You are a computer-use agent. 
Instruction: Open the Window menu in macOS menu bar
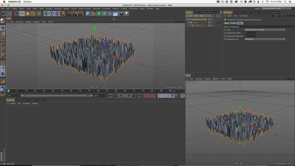[28, 2]
